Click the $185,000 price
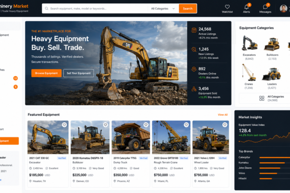Screen dimensions: 290x193 click(x=36, y=175)
